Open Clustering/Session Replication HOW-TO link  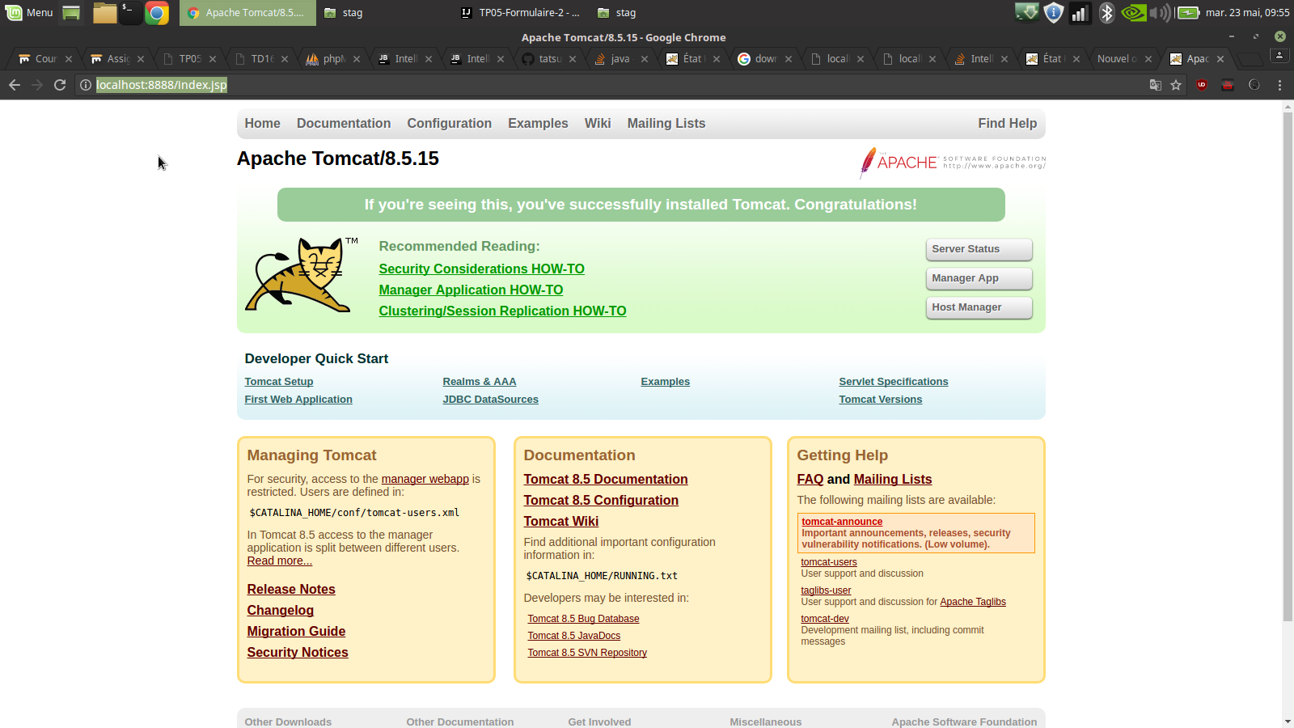tap(502, 311)
